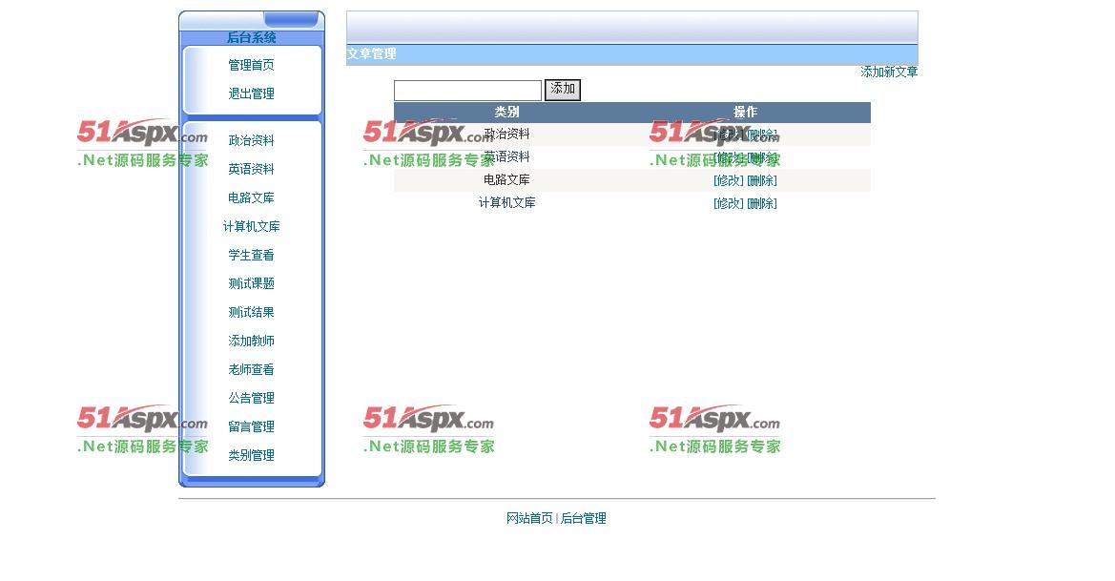The image size is (1115, 581).
Task: Open 老师查看 page
Action: [251, 369]
